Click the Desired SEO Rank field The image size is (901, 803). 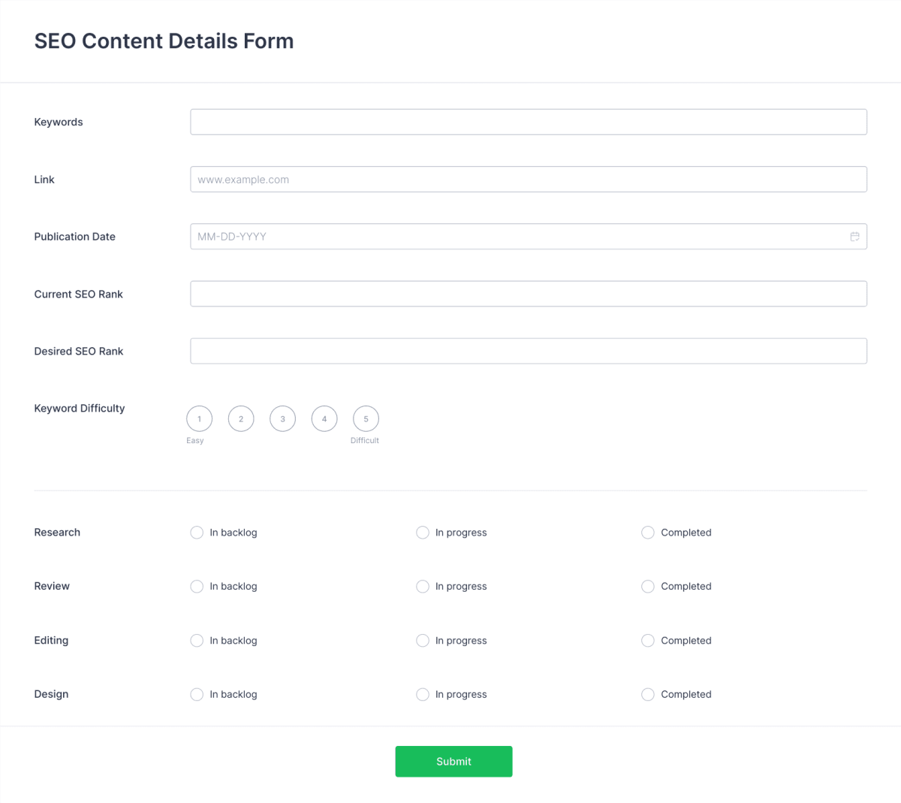(x=529, y=351)
